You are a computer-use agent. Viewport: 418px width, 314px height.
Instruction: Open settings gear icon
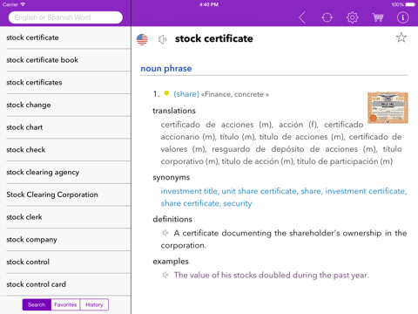click(x=353, y=17)
